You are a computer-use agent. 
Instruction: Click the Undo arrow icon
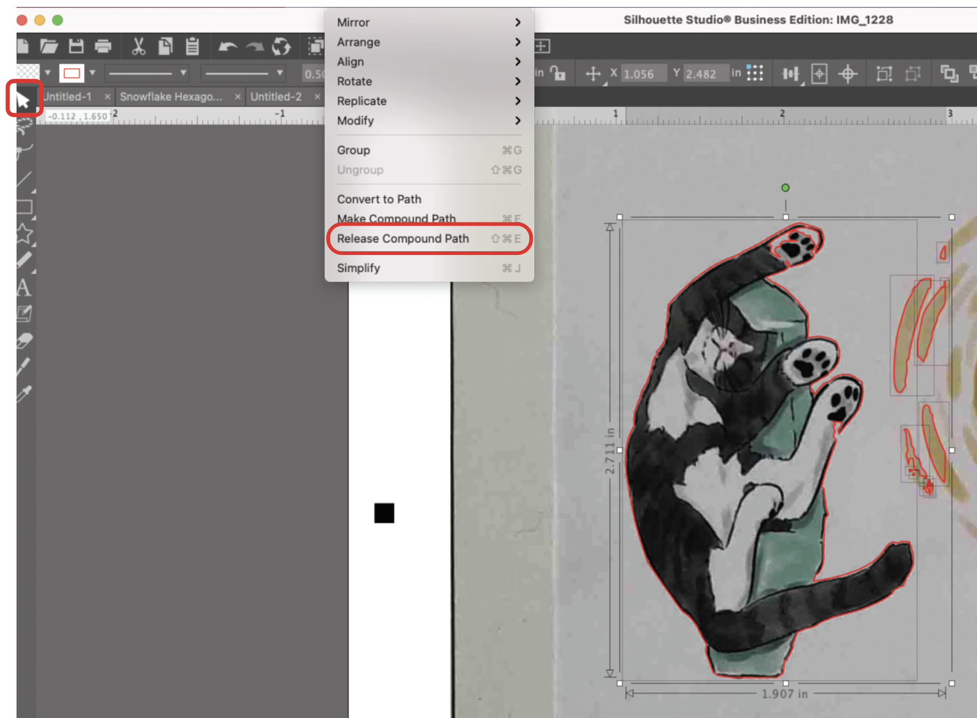pos(228,47)
